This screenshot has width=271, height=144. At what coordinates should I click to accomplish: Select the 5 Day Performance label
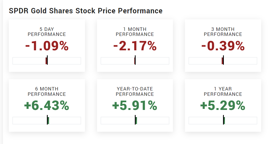pyautogui.click(x=47, y=32)
